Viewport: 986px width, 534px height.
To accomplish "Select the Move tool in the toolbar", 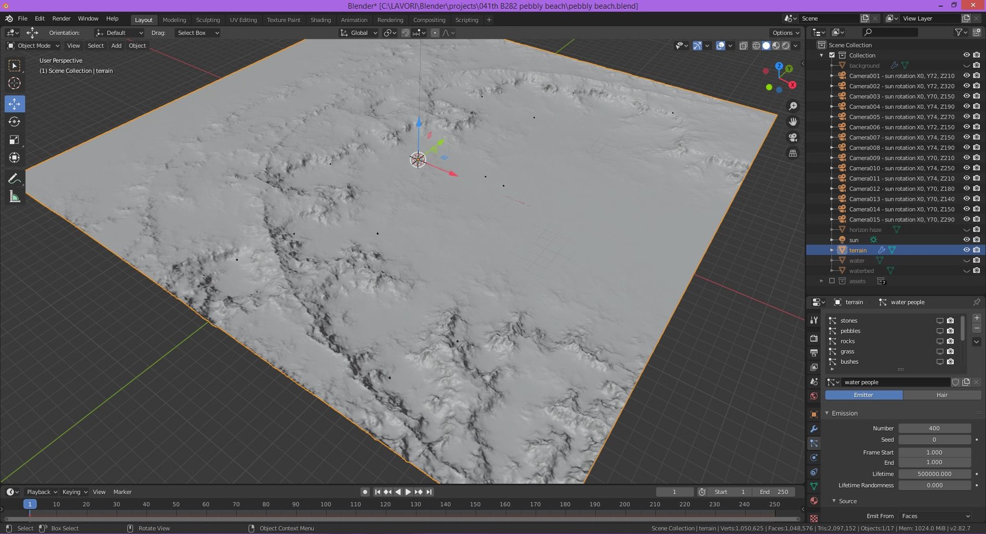I will (15, 103).
